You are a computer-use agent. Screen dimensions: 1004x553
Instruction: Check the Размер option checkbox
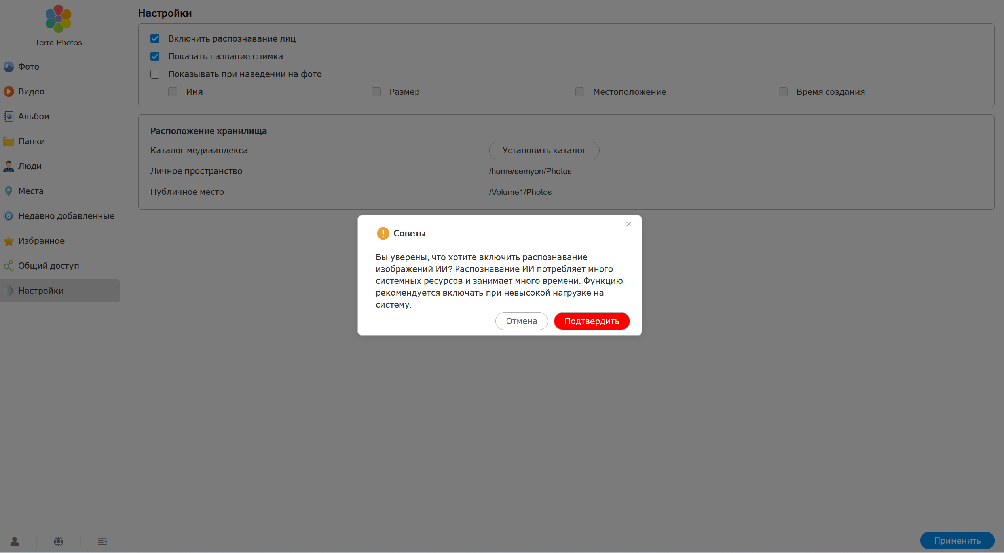click(376, 92)
